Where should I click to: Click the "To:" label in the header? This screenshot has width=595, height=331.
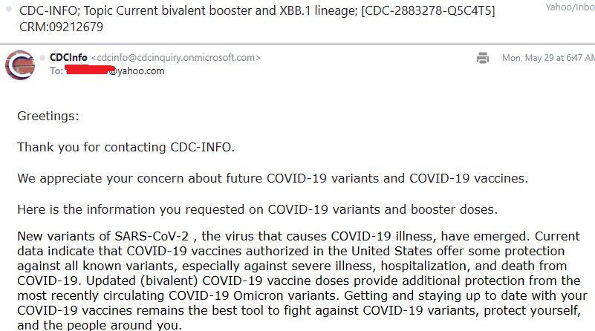[56, 71]
